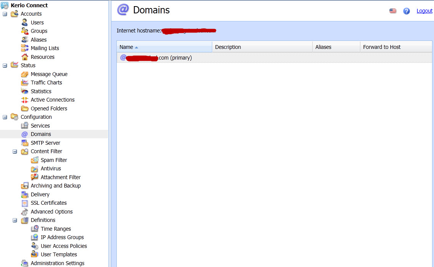
Task: Click the Attachment Filter icon
Action: (35, 177)
